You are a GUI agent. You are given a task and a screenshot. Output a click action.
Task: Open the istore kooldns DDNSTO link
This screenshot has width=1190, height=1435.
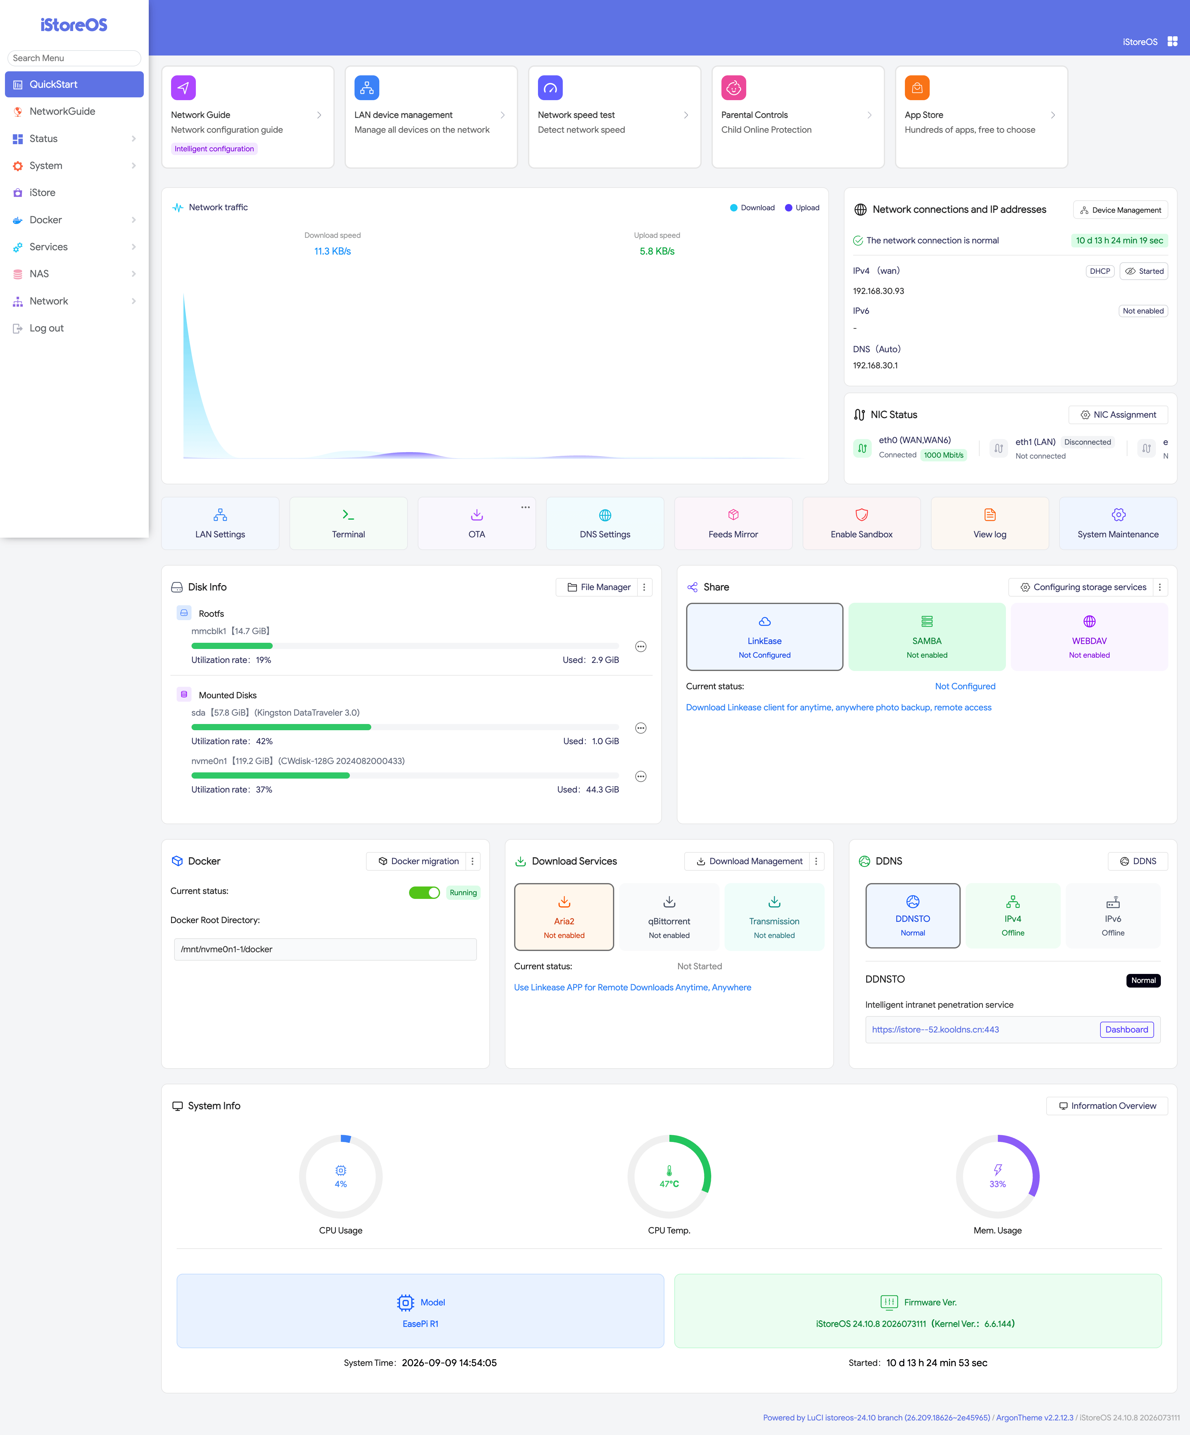click(935, 1030)
